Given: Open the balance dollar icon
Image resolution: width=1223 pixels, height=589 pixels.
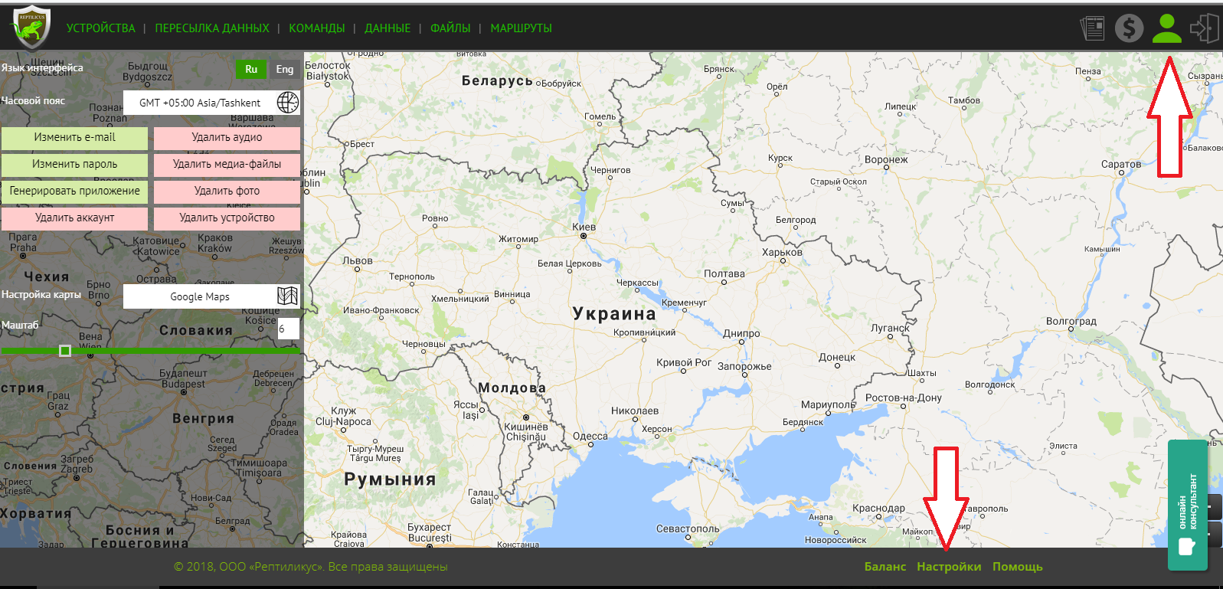Looking at the screenshot, I should click(1129, 28).
